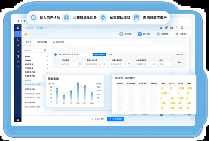The image size is (209, 141).
Task: Expand the 功能数据 tree group
Action: pos(47,60)
